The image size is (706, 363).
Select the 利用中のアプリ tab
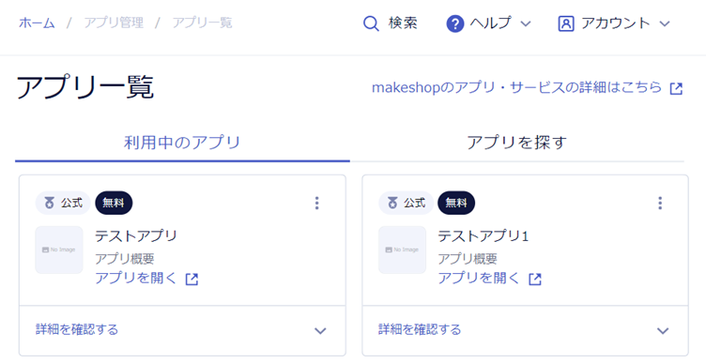point(182,143)
